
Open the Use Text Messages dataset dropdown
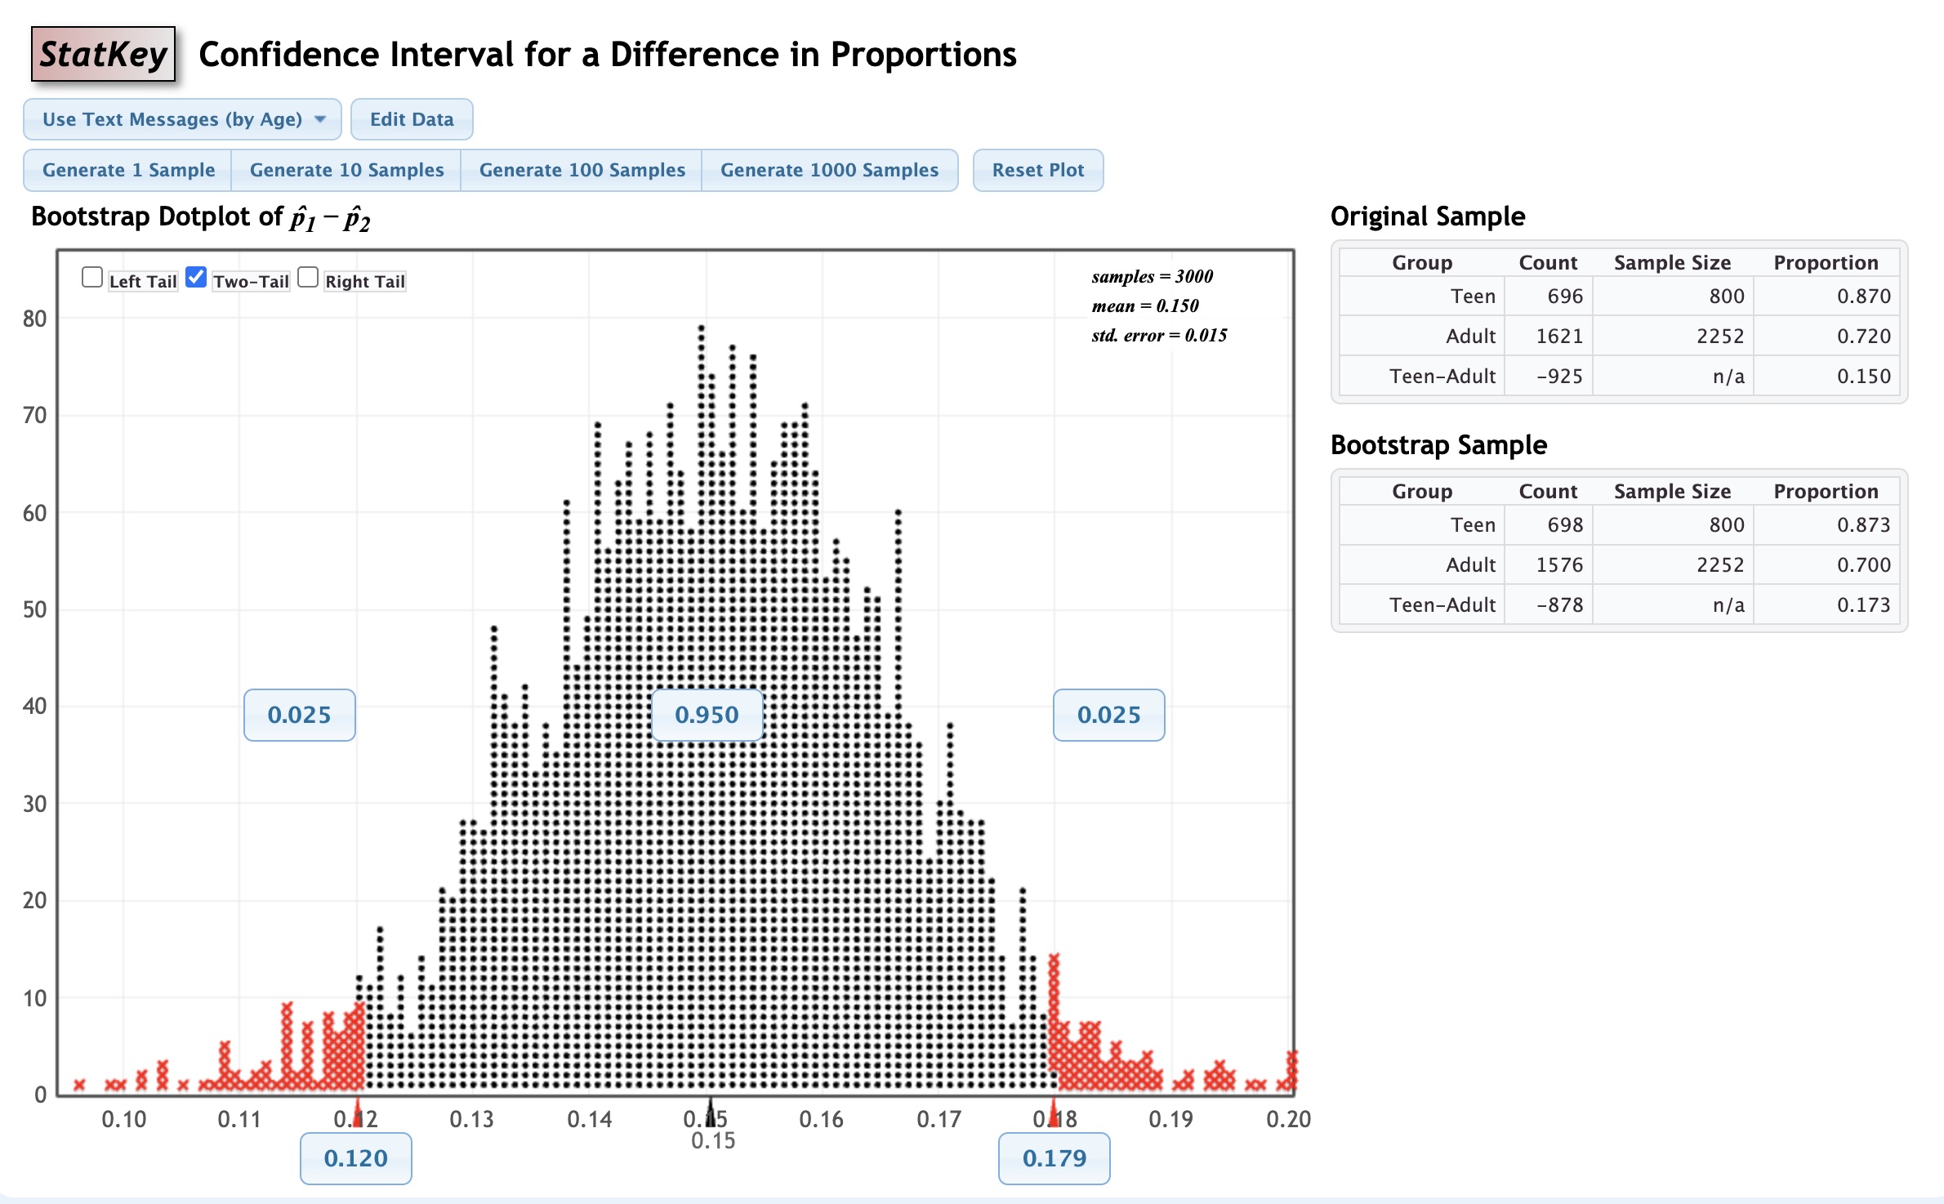tap(181, 119)
